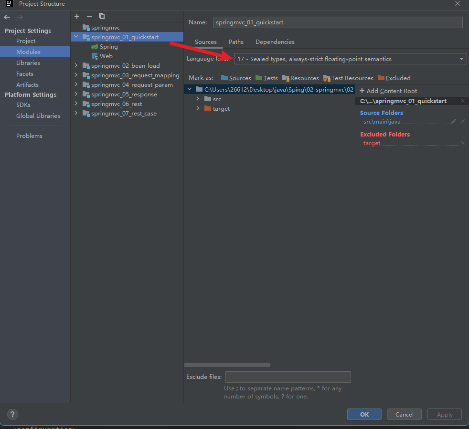The height and width of the screenshot is (429, 469).
Task: Click the OK button
Action: pyautogui.click(x=364, y=414)
